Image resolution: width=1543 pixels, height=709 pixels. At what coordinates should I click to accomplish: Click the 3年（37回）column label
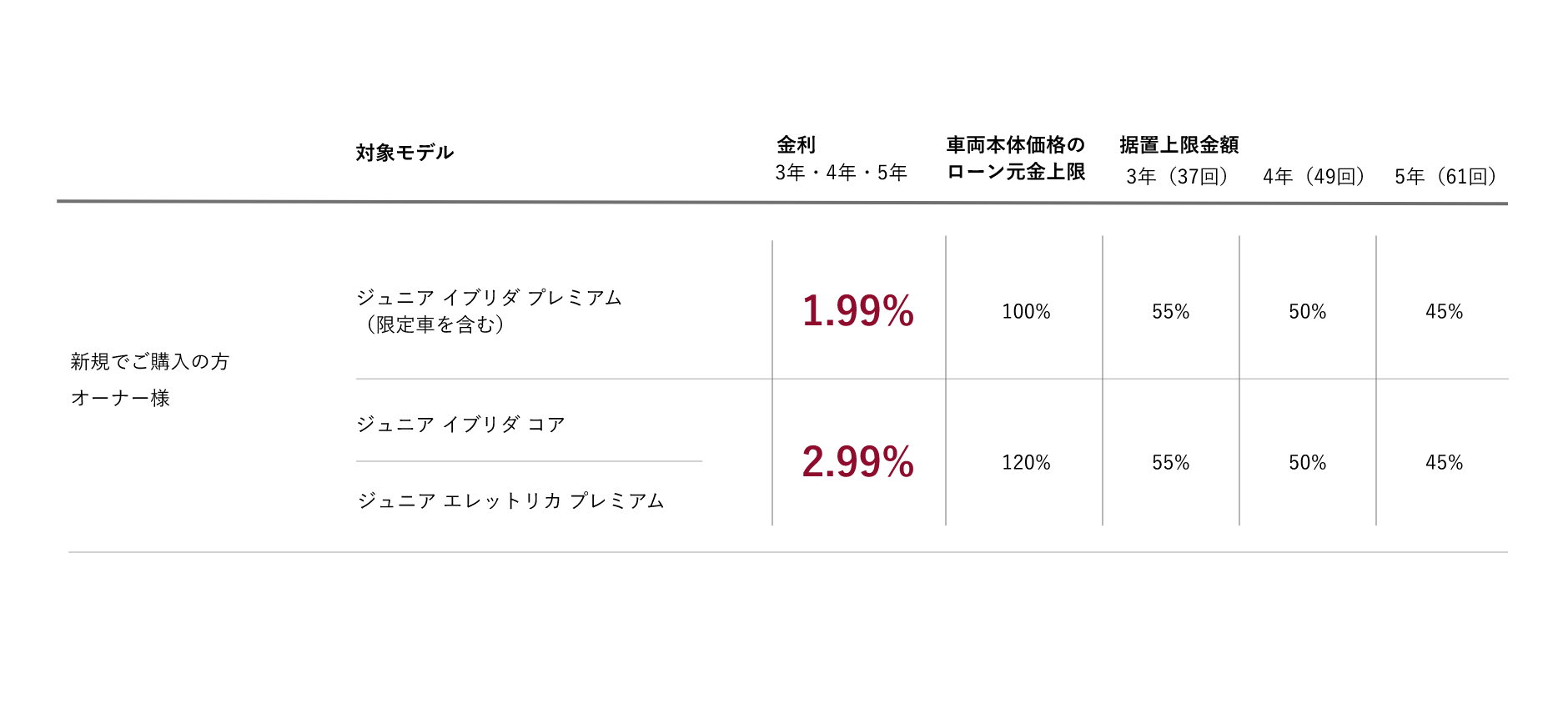pyautogui.click(x=1177, y=177)
